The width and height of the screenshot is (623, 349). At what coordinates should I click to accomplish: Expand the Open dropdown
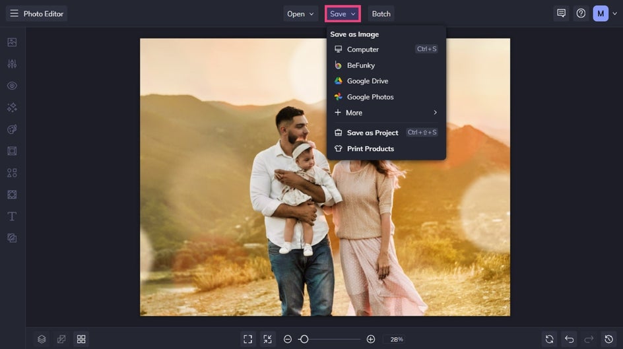300,14
